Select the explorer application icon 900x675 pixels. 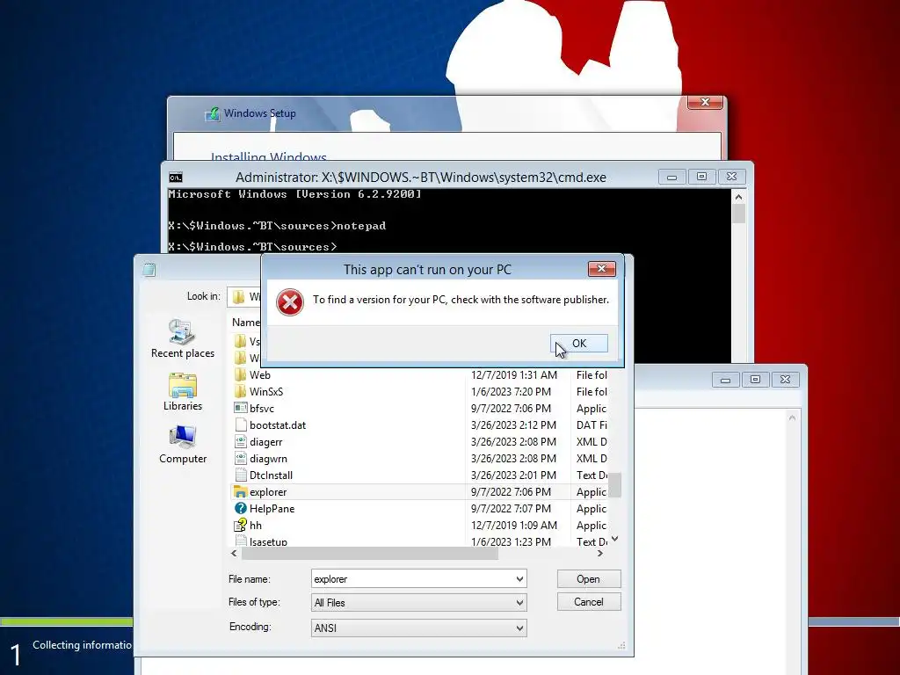241,492
